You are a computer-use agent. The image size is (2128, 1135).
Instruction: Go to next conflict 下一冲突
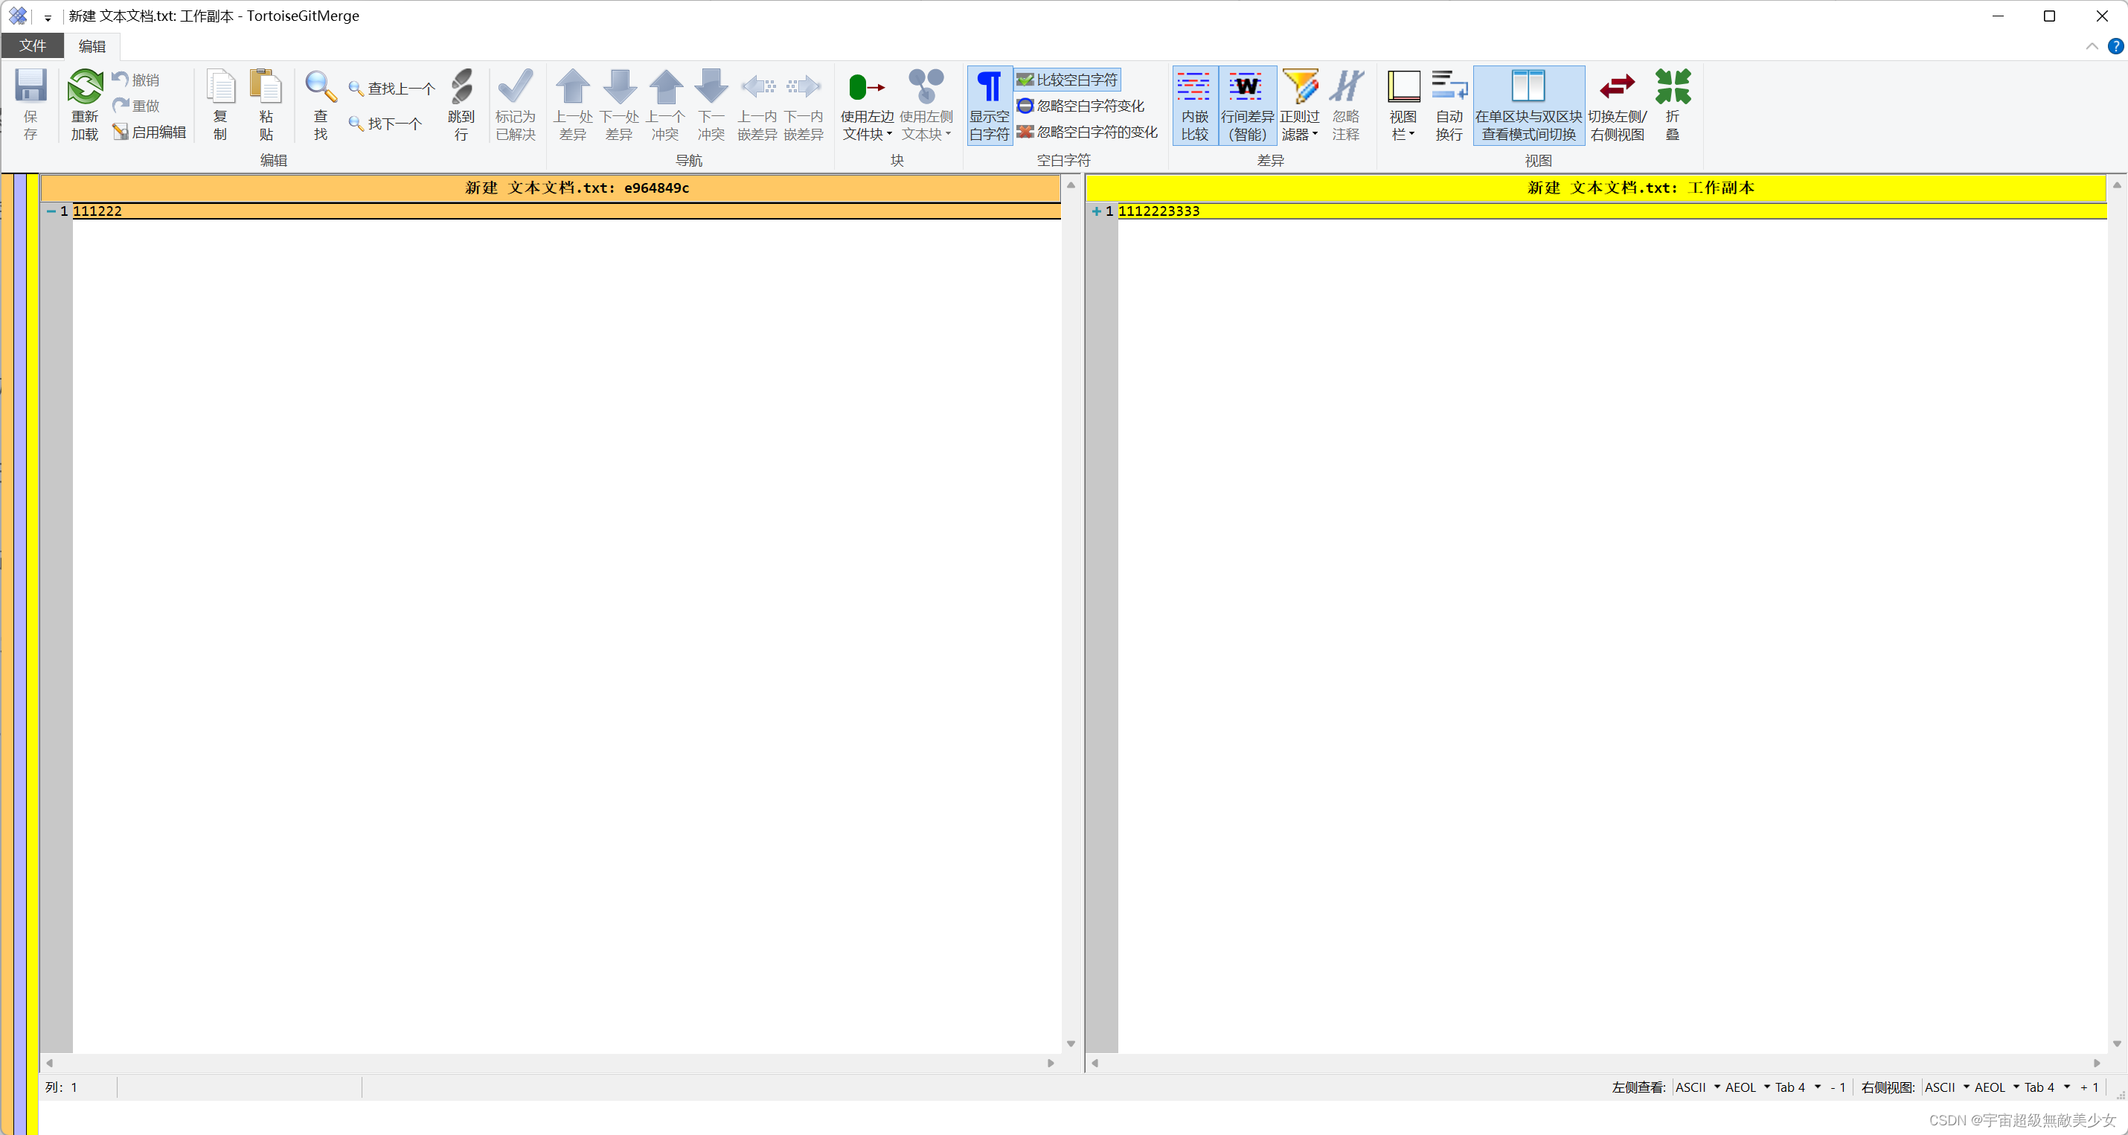coord(711,105)
